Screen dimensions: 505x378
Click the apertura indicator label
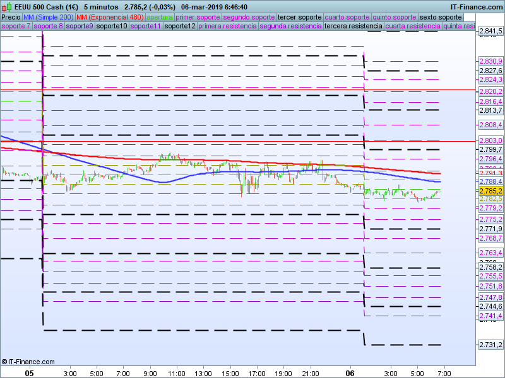click(160, 17)
